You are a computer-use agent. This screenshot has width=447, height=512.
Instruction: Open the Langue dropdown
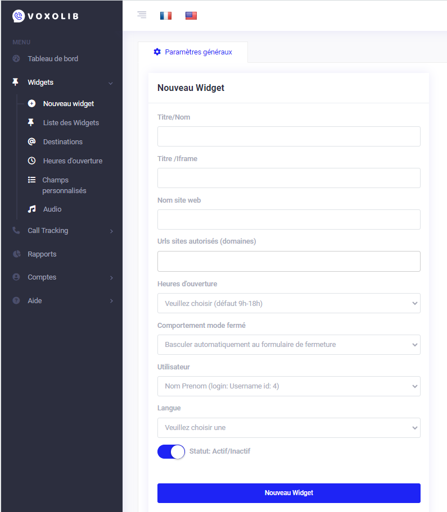(x=288, y=428)
